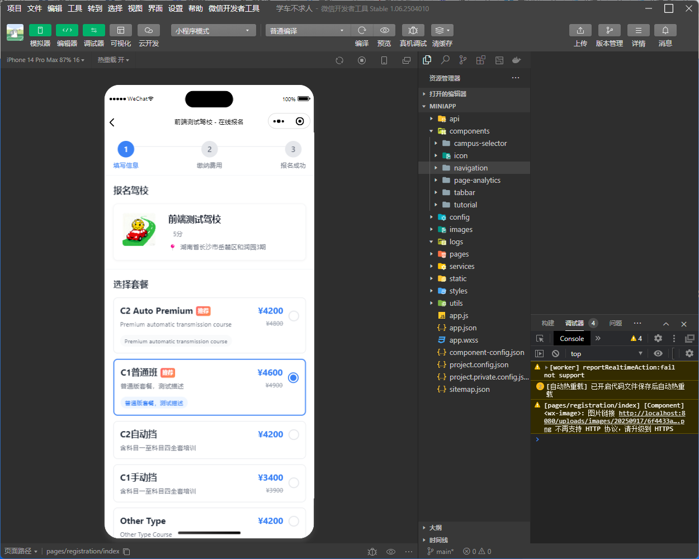This screenshot has height=559, width=699.
Task: Open project 详情 details
Action: click(638, 30)
